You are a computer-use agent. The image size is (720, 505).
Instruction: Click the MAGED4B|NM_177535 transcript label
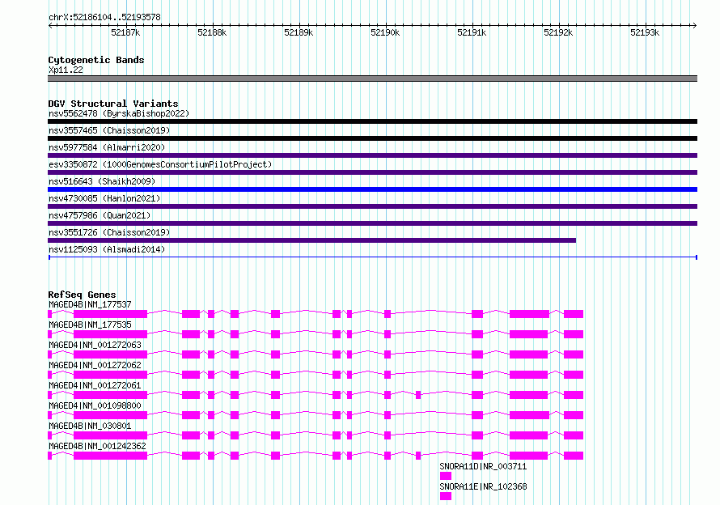click(x=90, y=325)
